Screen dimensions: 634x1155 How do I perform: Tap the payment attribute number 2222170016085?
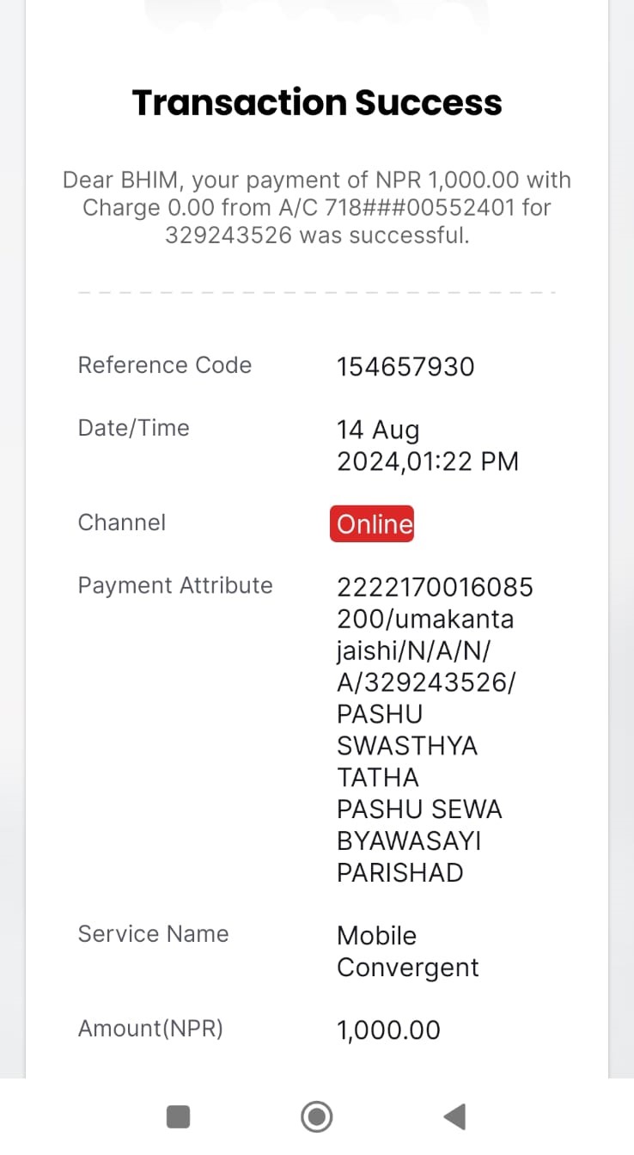(435, 587)
